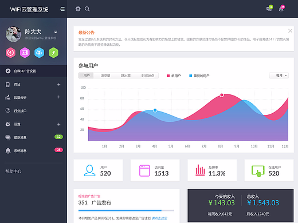298x223 pixels.
Task: Switch to the 跳出率 chart tab
Action: coord(126,75)
